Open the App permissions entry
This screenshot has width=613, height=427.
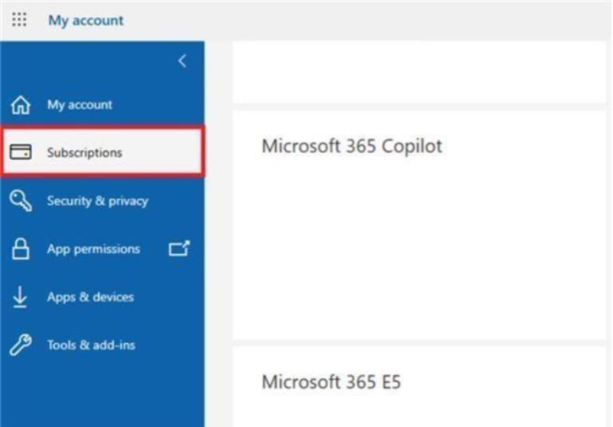click(x=102, y=249)
